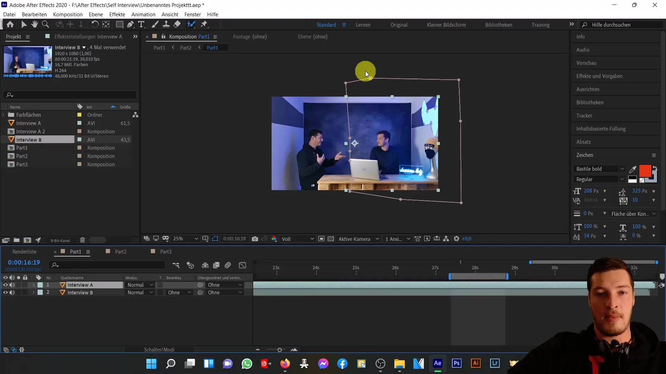Click the Part2 tab in timeline

(121, 252)
